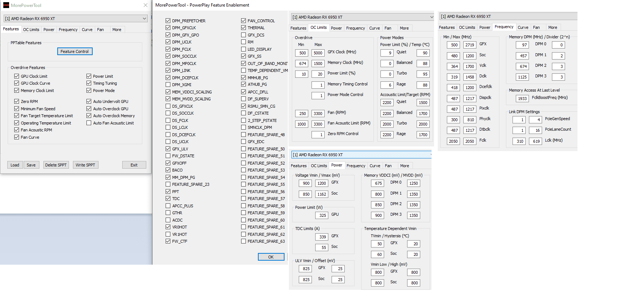Click the Feature Control button
Image resolution: width=634 pixels, height=307 pixels.
click(75, 51)
